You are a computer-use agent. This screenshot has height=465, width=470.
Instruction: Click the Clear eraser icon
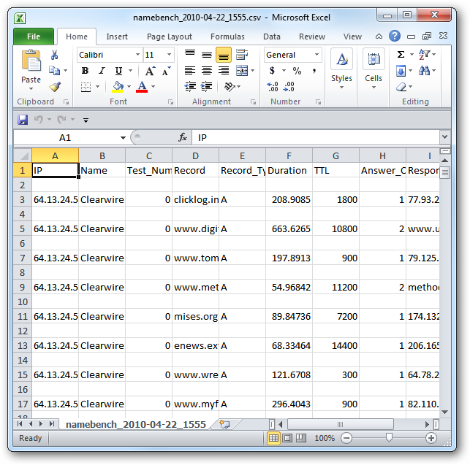click(x=401, y=87)
